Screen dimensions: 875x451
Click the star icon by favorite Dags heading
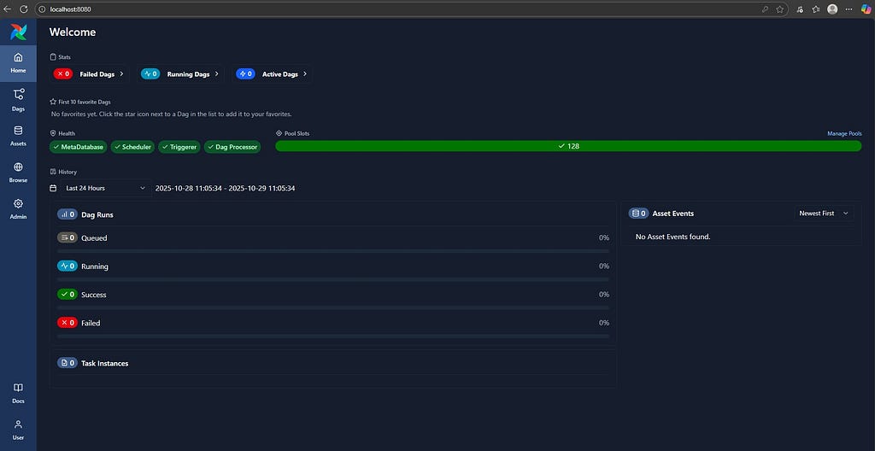click(53, 102)
